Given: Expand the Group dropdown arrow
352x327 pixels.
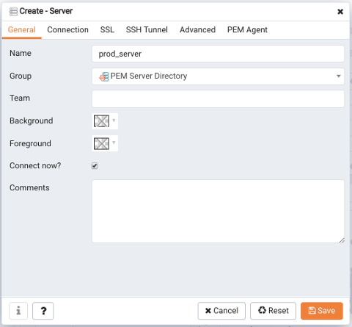Looking at the screenshot, I should [x=339, y=76].
